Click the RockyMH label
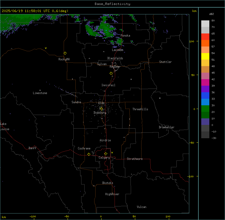This screenshot has height=220, width=225. (x=64, y=59)
